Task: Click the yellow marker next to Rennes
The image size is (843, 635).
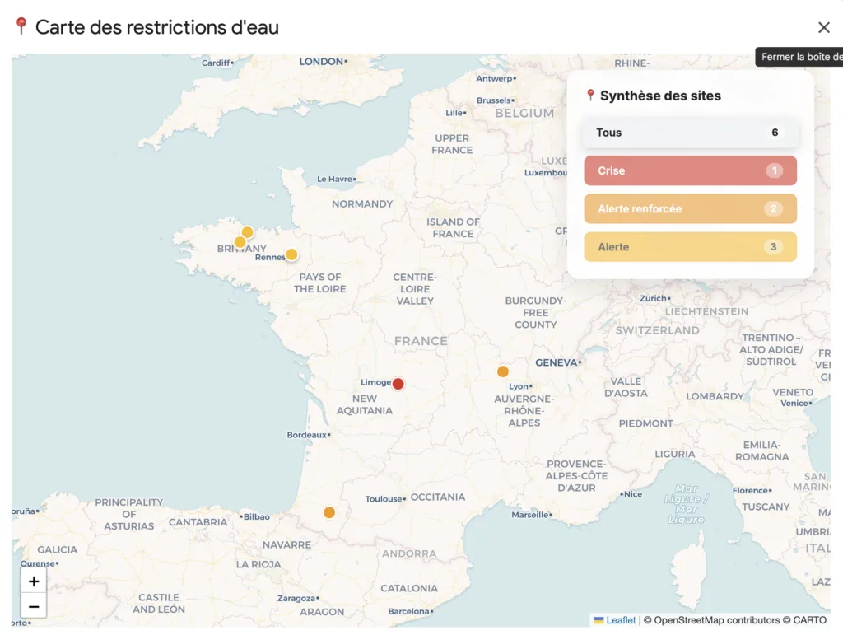Action: click(x=291, y=254)
